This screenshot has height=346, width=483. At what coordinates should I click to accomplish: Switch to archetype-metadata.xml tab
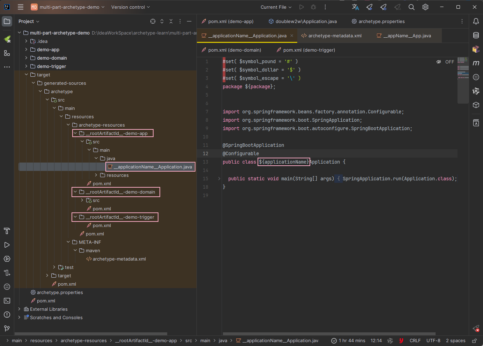click(x=332, y=36)
